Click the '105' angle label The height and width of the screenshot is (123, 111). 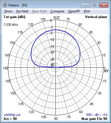tap(43, 19)
